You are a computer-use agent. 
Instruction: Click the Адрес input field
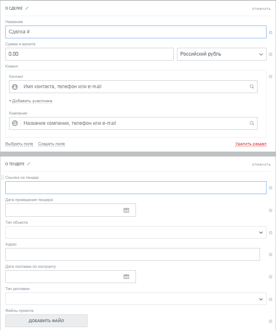(x=132, y=255)
